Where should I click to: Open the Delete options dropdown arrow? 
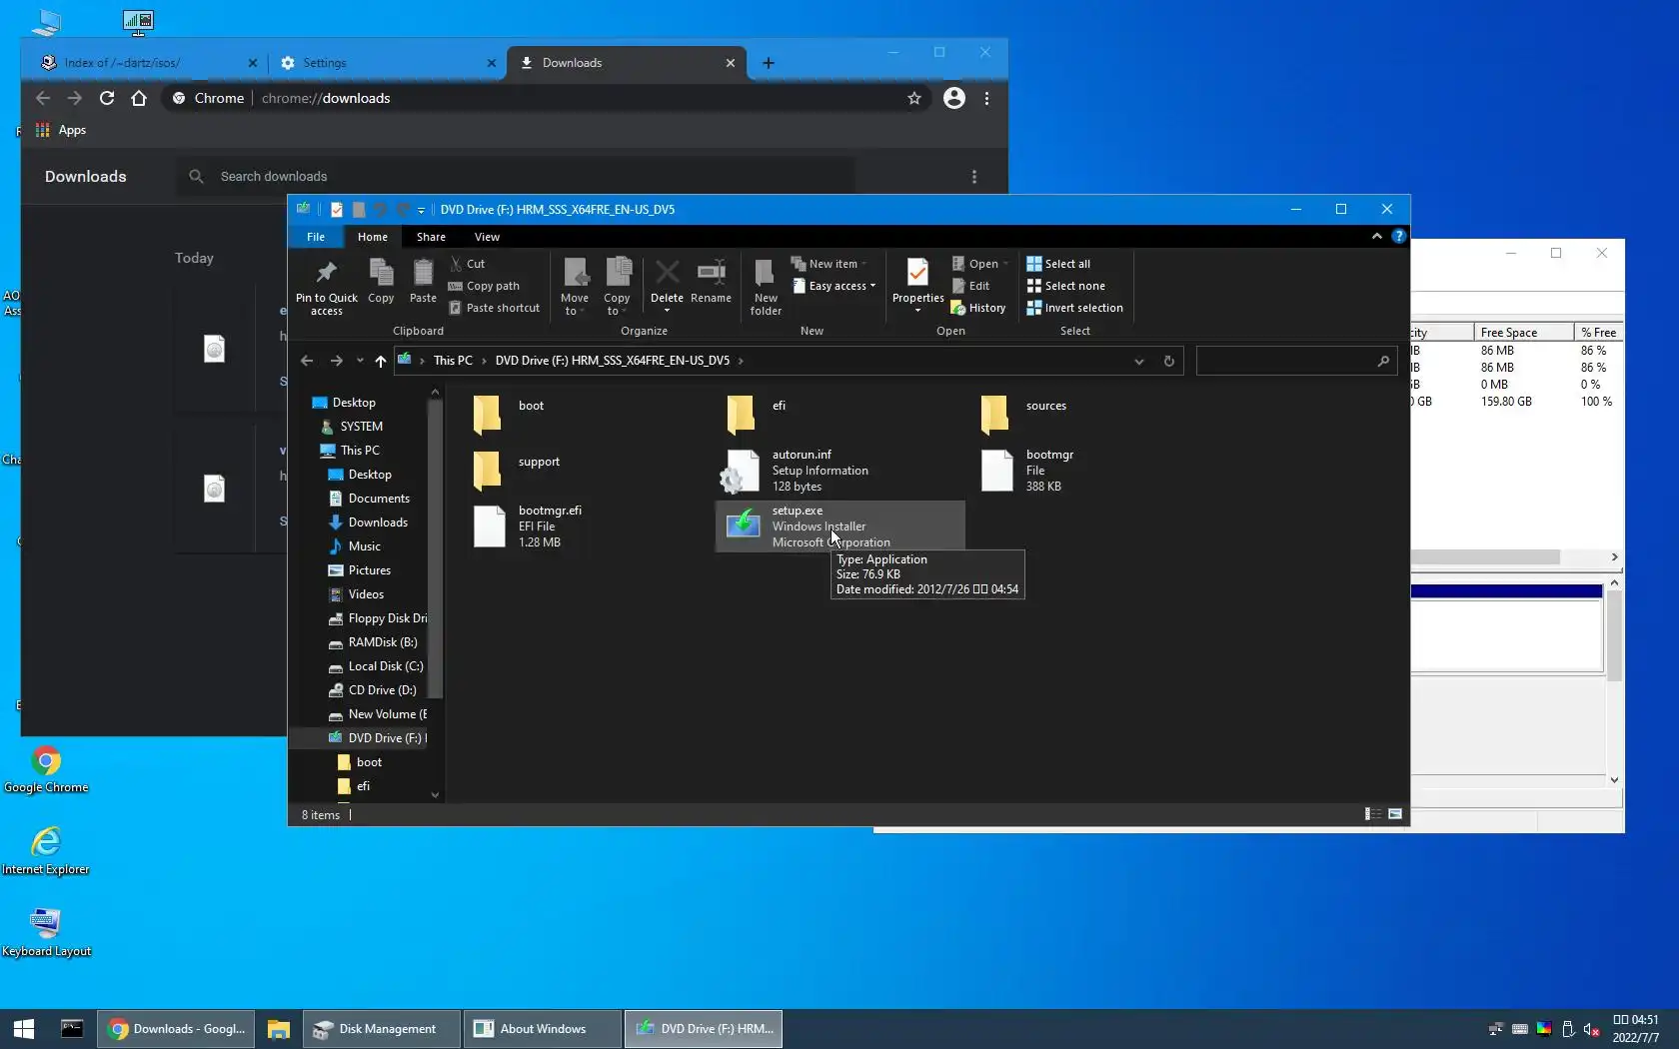pos(667,311)
